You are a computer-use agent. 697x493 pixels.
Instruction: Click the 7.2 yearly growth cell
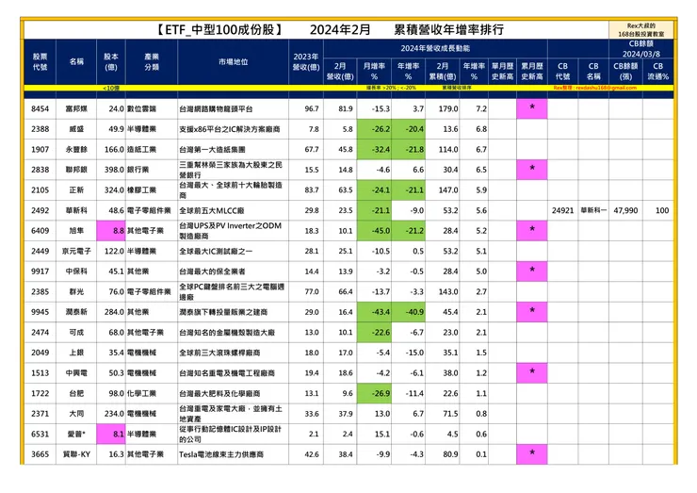(474, 109)
